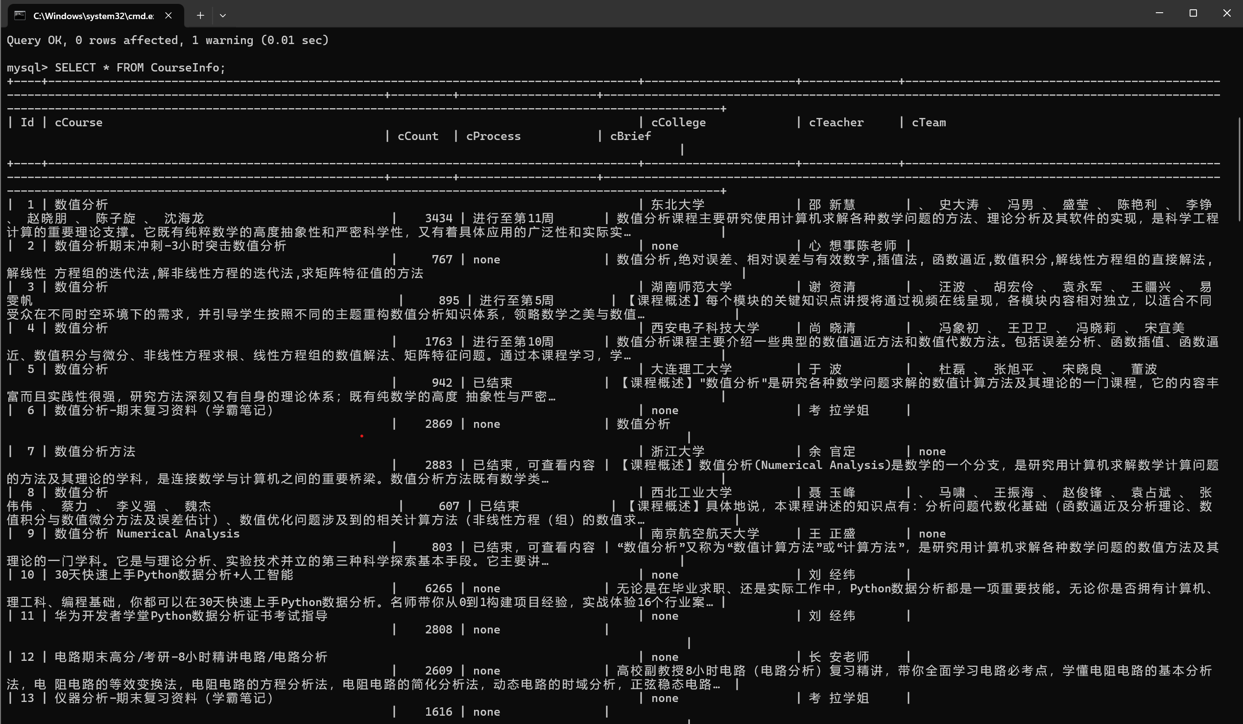1243x724 pixels.
Task: Close the terminal window
Action: coord(1227,13)
